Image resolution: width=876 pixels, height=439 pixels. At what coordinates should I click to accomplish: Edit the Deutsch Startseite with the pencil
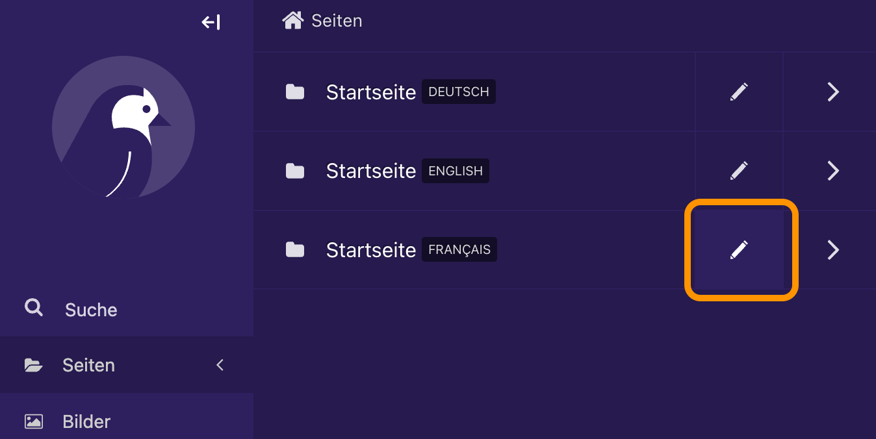pyautogui.click(x=739, y=92)
